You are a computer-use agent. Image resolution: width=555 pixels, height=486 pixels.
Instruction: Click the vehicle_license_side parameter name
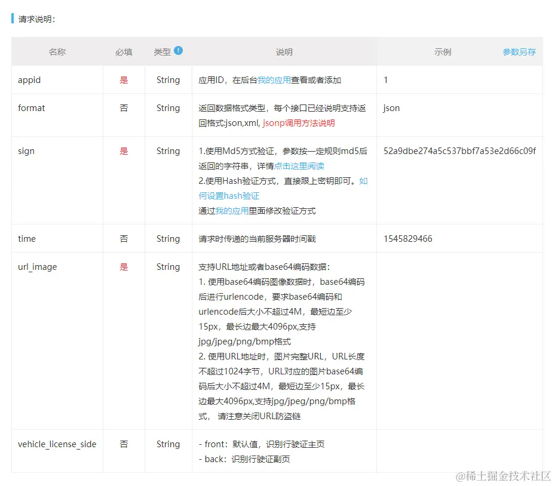tap(57, 444)
